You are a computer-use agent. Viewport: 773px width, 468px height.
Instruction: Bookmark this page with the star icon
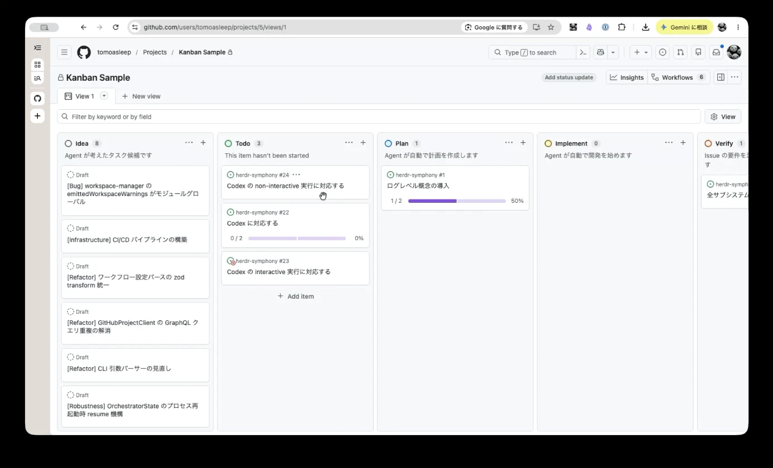tap(551, 27)
